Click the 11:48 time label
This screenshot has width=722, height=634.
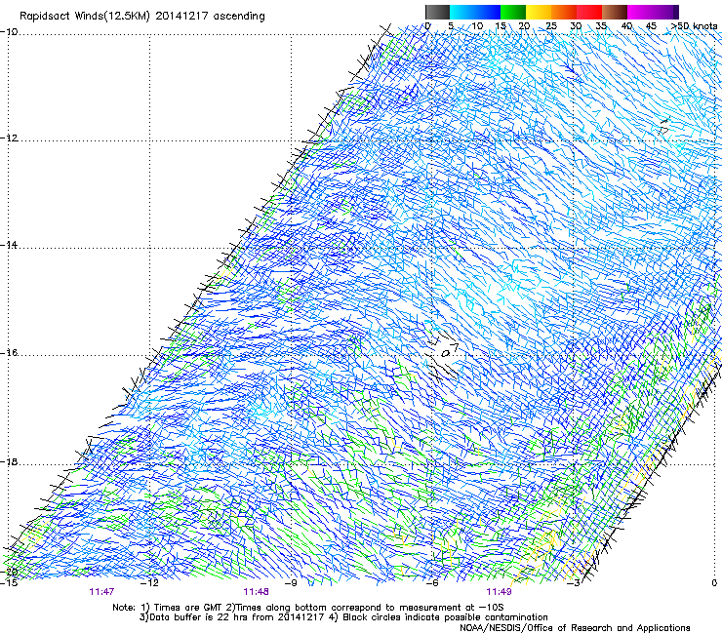256,592
